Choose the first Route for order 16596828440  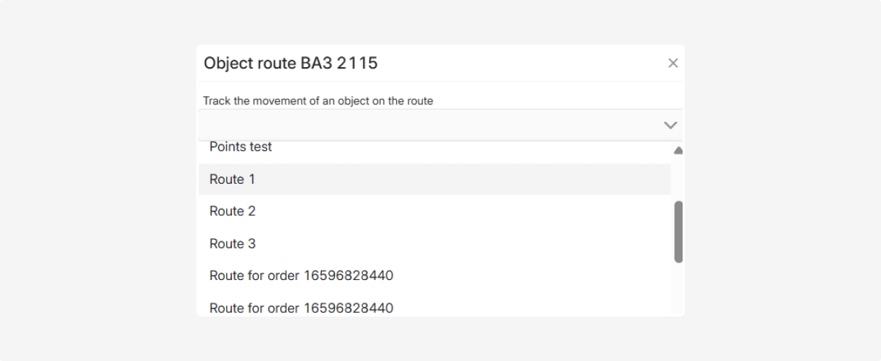301,276
